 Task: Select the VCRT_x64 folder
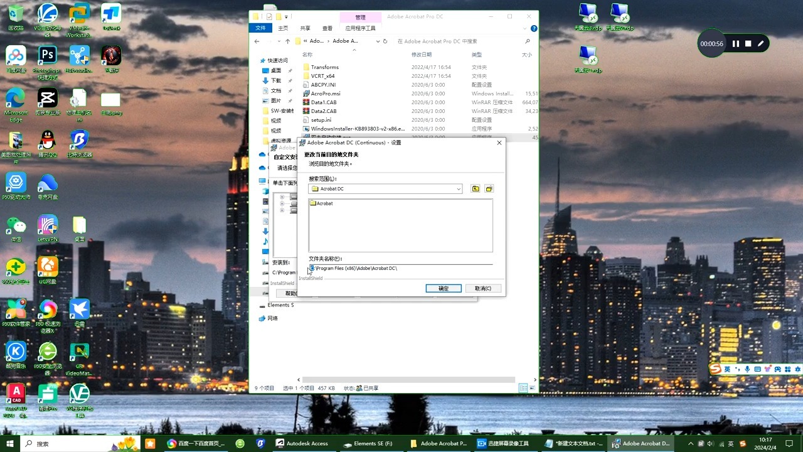[x=322, y=76]
